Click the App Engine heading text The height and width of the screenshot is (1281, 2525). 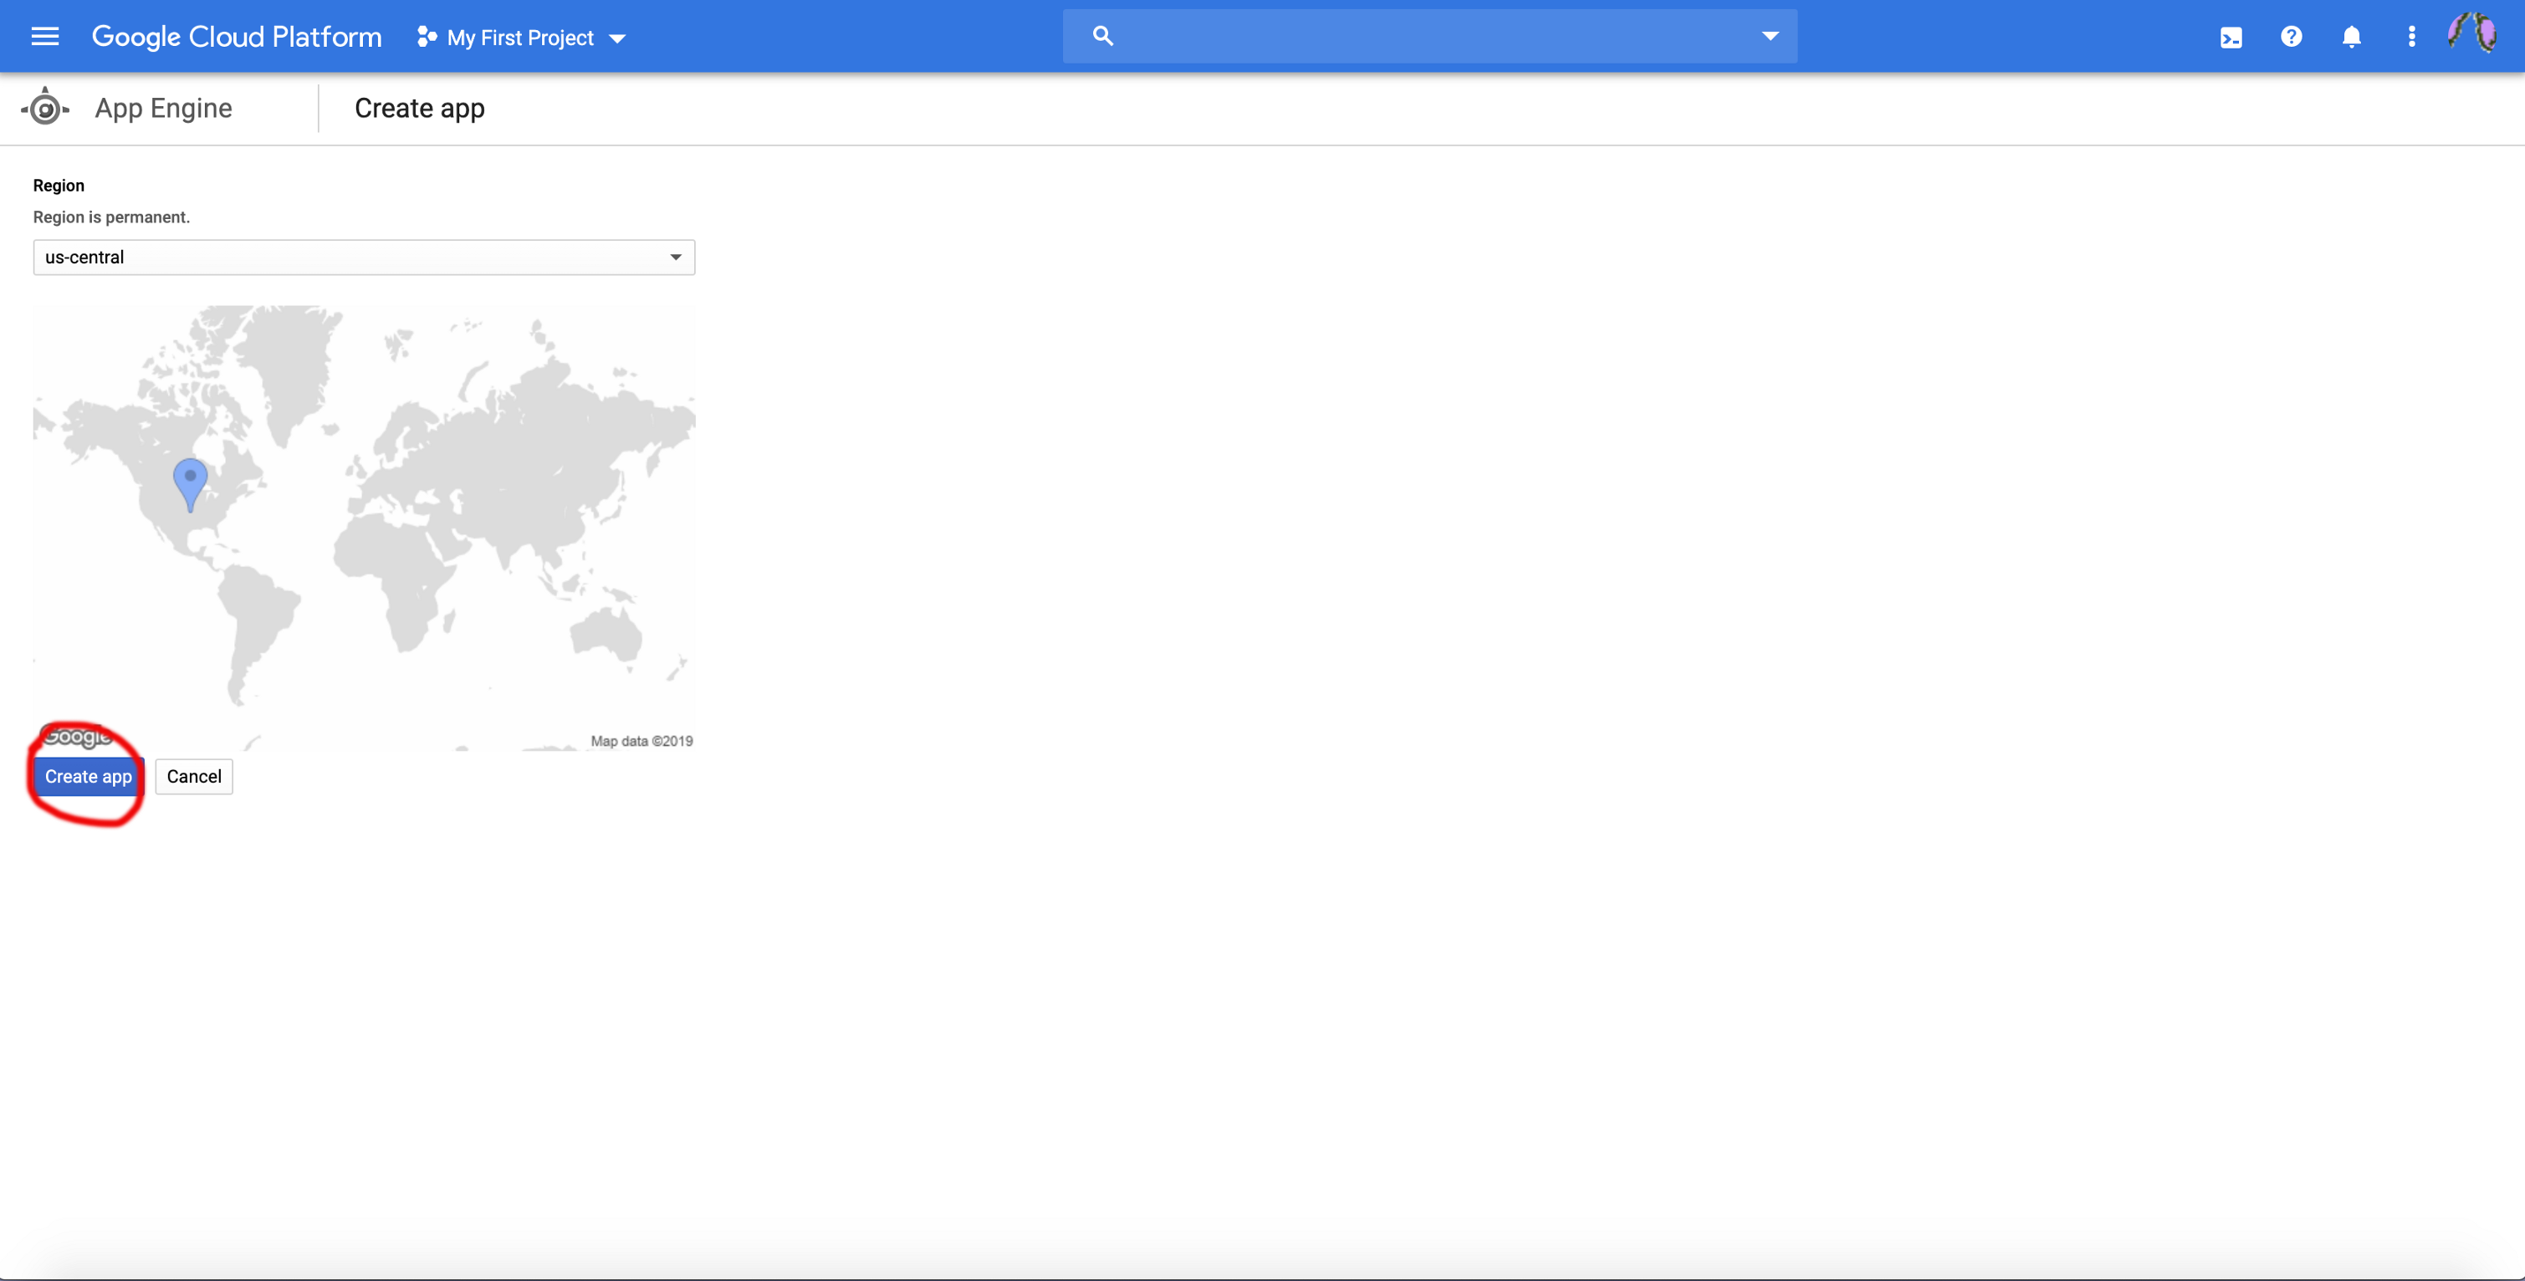(x=164, y=108)
